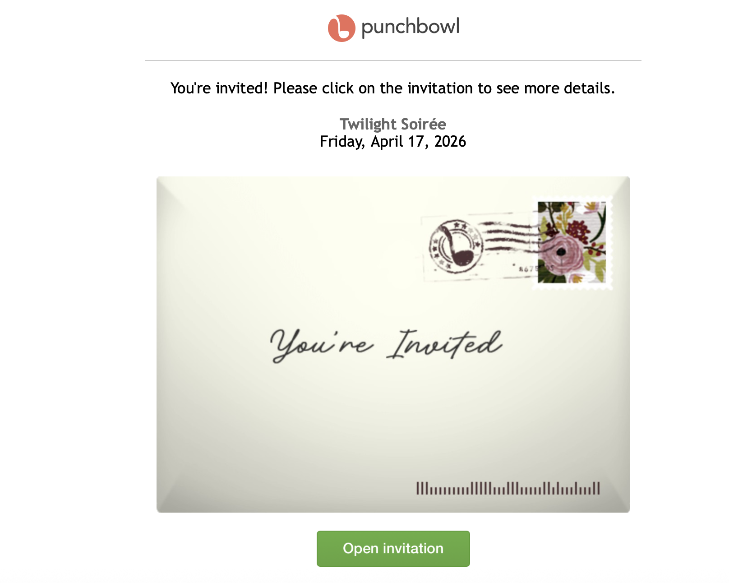729x583 pixels.
Task: Click the handwritten word "Invited"
Action: [x=444, y=345]
